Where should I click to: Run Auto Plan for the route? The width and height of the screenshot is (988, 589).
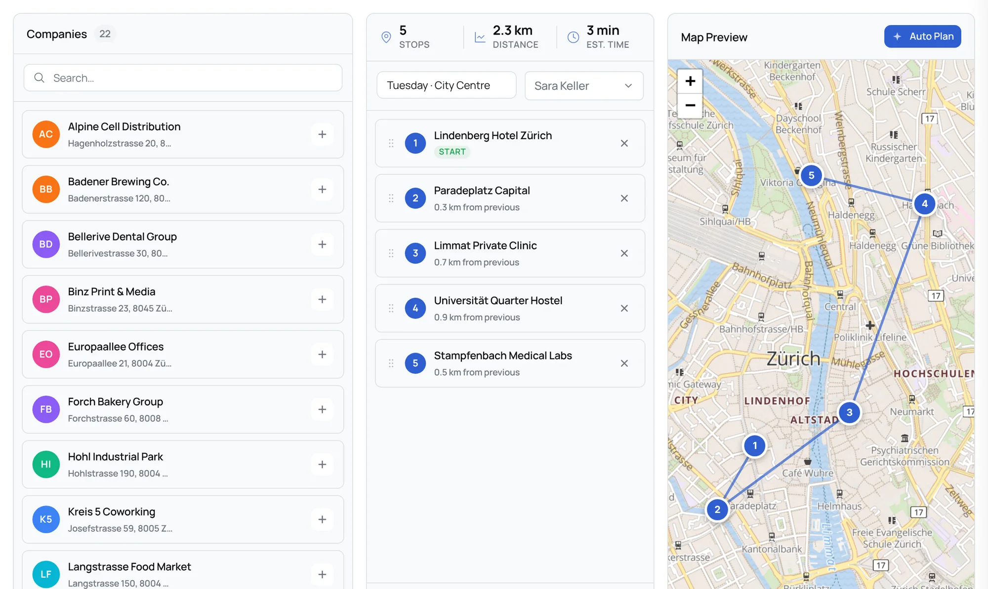pos(922,37)
